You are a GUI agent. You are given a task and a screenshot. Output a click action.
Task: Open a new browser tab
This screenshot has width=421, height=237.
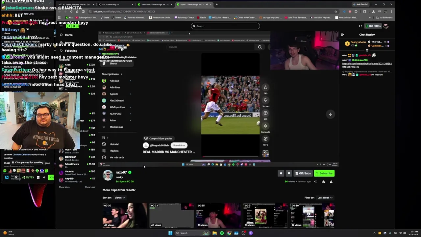216,5
